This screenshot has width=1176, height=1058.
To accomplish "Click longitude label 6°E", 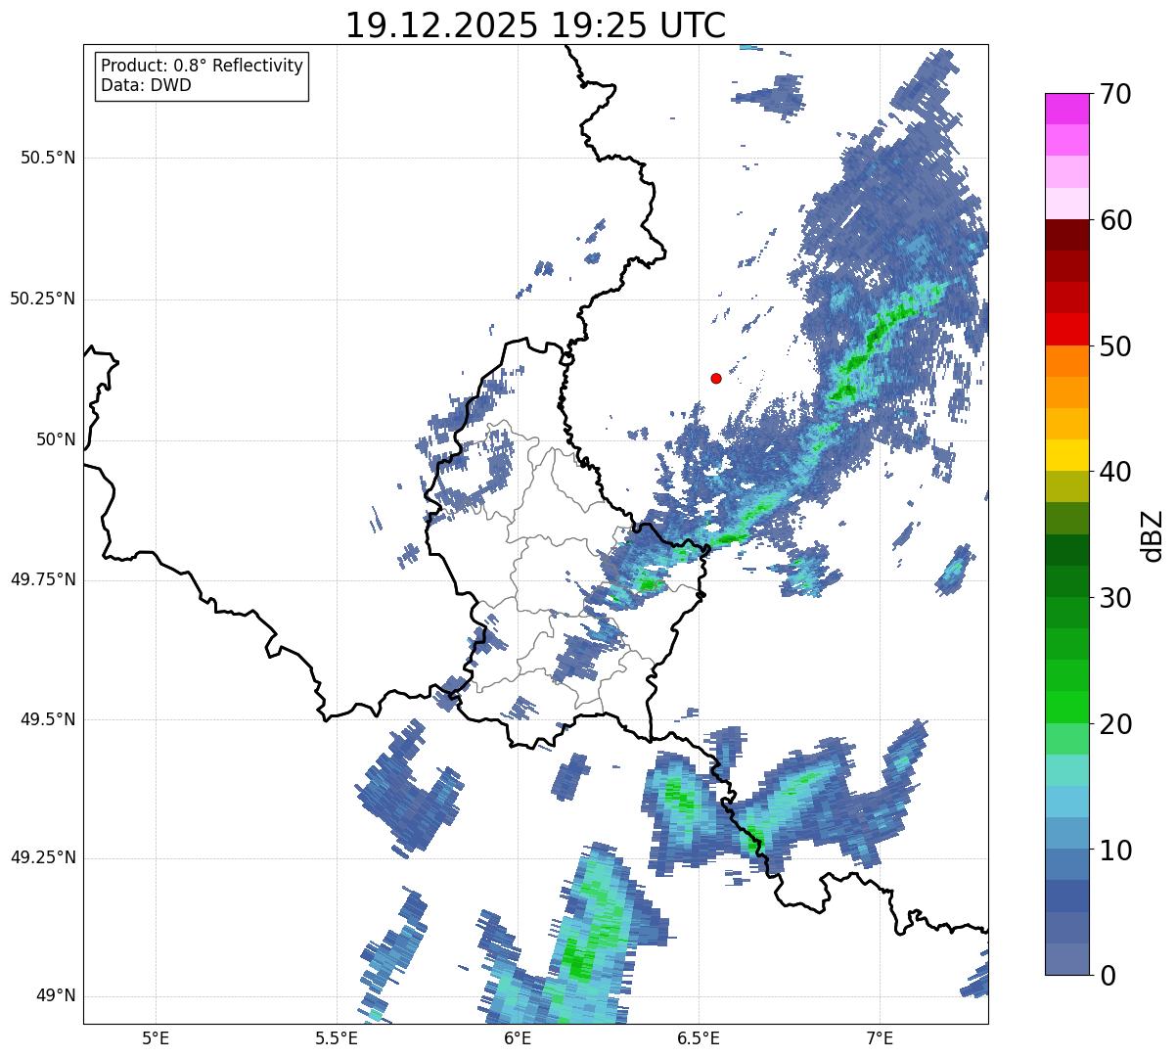I will pyautogui.click(x=518, y=1038).
